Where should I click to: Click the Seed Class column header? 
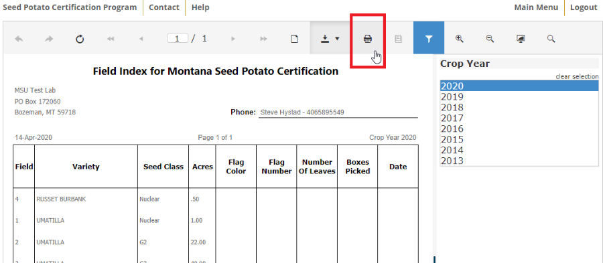pos(163,167)
